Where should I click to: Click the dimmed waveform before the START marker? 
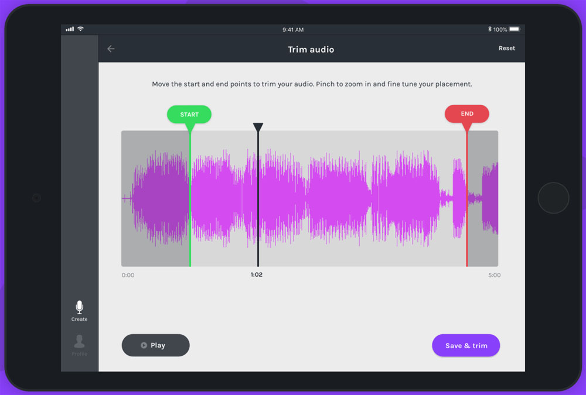click(x=155, y=199)
